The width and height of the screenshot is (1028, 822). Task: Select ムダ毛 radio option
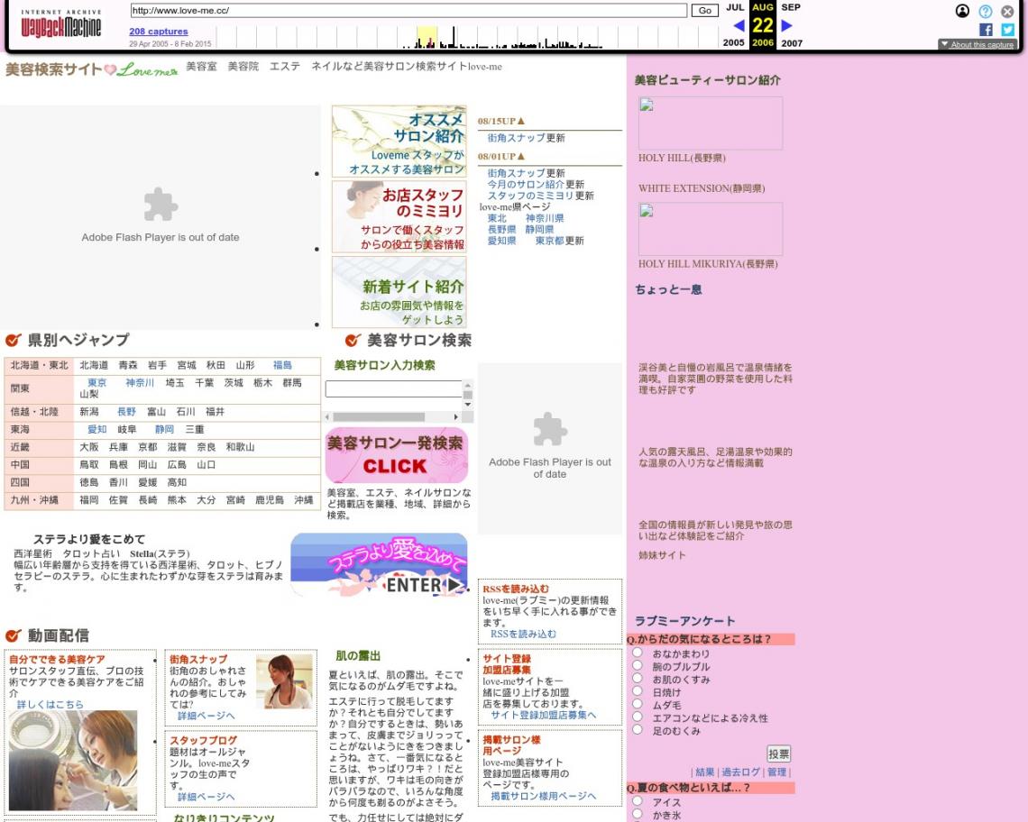coord(638,704)
